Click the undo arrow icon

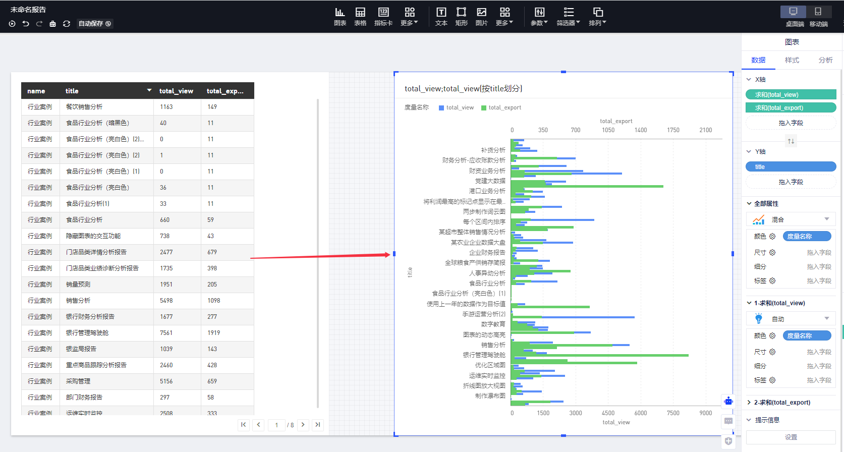pyautogui.click(x=26, y=24)
